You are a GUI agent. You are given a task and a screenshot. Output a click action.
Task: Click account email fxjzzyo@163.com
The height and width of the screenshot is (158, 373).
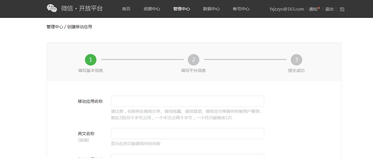pos(287,9)
